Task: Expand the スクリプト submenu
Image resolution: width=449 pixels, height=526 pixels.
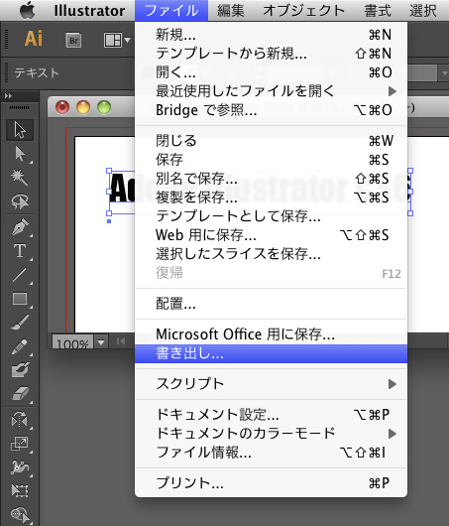Action: click(x=271, y=384)
